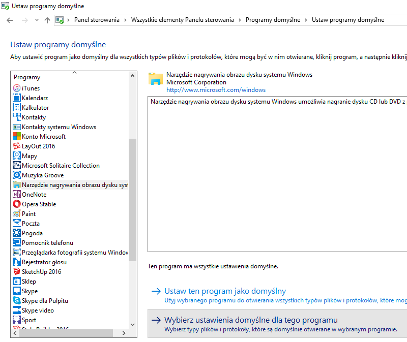Viewport: 407px width, 342px height.
Task: Click Ustaw ten program jako domyślny
Action: (225, 291)
